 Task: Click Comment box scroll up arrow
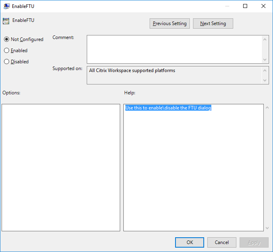tap(265, 39)
